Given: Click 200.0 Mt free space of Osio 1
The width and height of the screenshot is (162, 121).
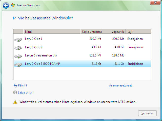Looking at the screenshot, I should (x=118, y=39).
